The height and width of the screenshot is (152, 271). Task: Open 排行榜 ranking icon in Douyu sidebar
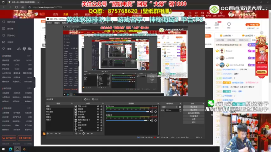click(4, 29)
